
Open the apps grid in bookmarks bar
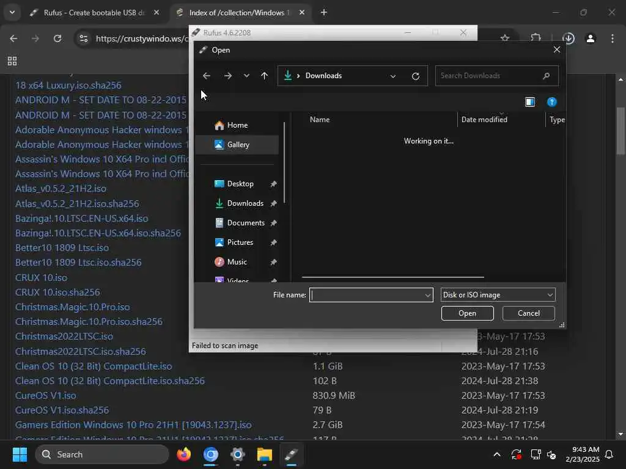click(x=12, y=61)
